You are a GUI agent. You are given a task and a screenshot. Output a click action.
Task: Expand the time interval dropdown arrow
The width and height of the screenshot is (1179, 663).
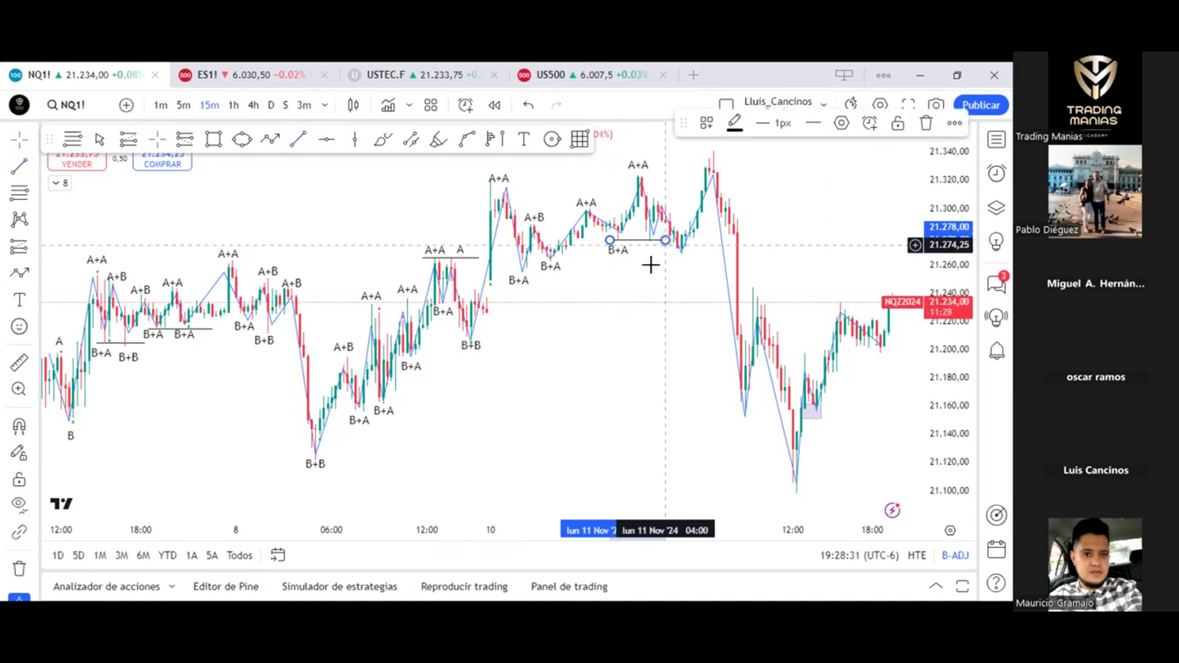[325, 105]
